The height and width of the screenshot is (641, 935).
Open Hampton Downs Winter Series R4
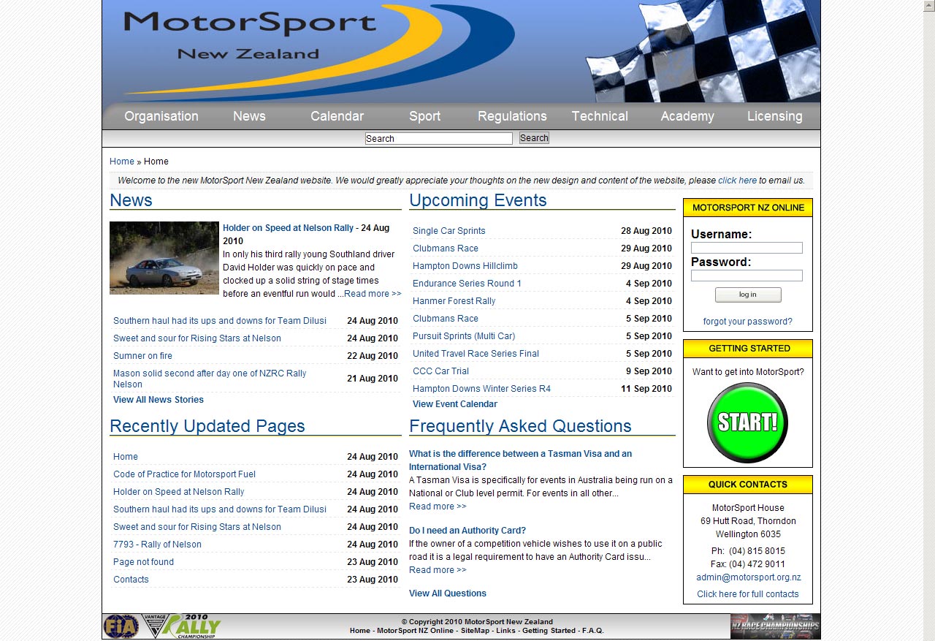tap(481, 389)
